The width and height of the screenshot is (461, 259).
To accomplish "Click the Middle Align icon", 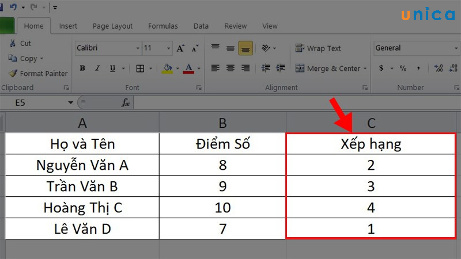I will 231,48.
